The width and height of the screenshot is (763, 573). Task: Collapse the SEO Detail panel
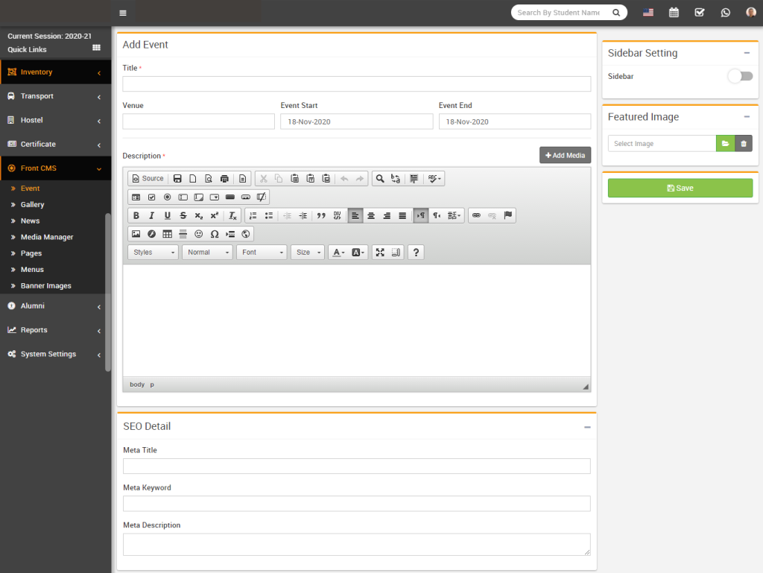pyautogui.click(x=587, y=427)
